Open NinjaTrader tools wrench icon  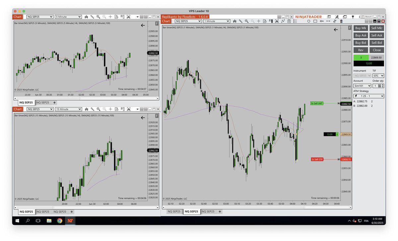click(x=337, y=17)
